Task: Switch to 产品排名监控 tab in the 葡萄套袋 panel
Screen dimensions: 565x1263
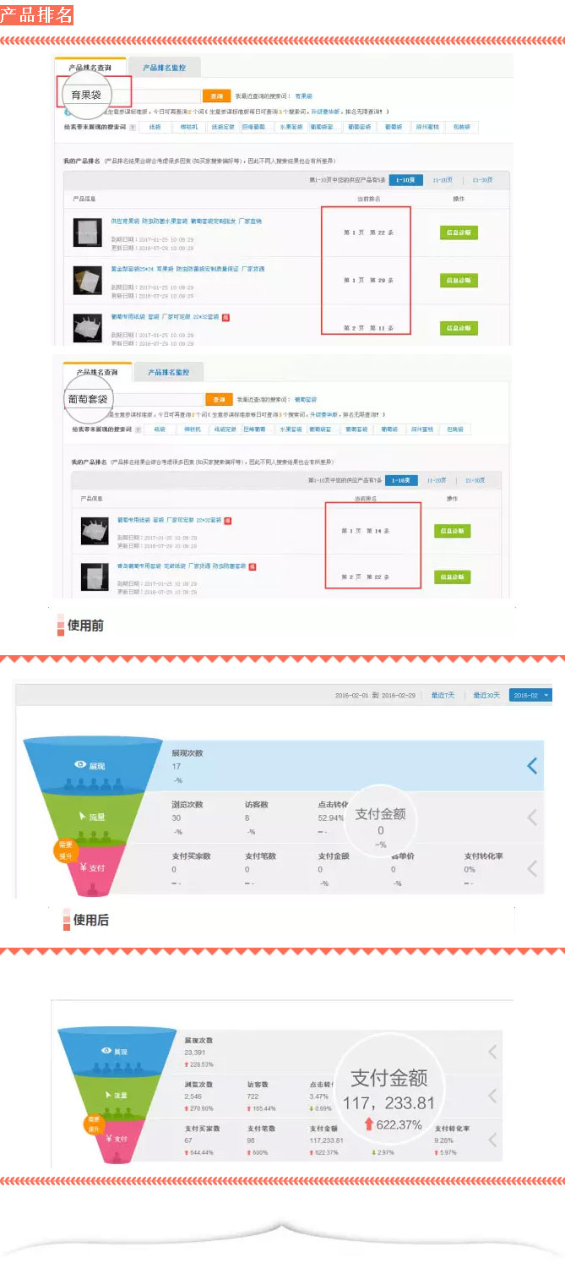Action: (x=169, y=372)
